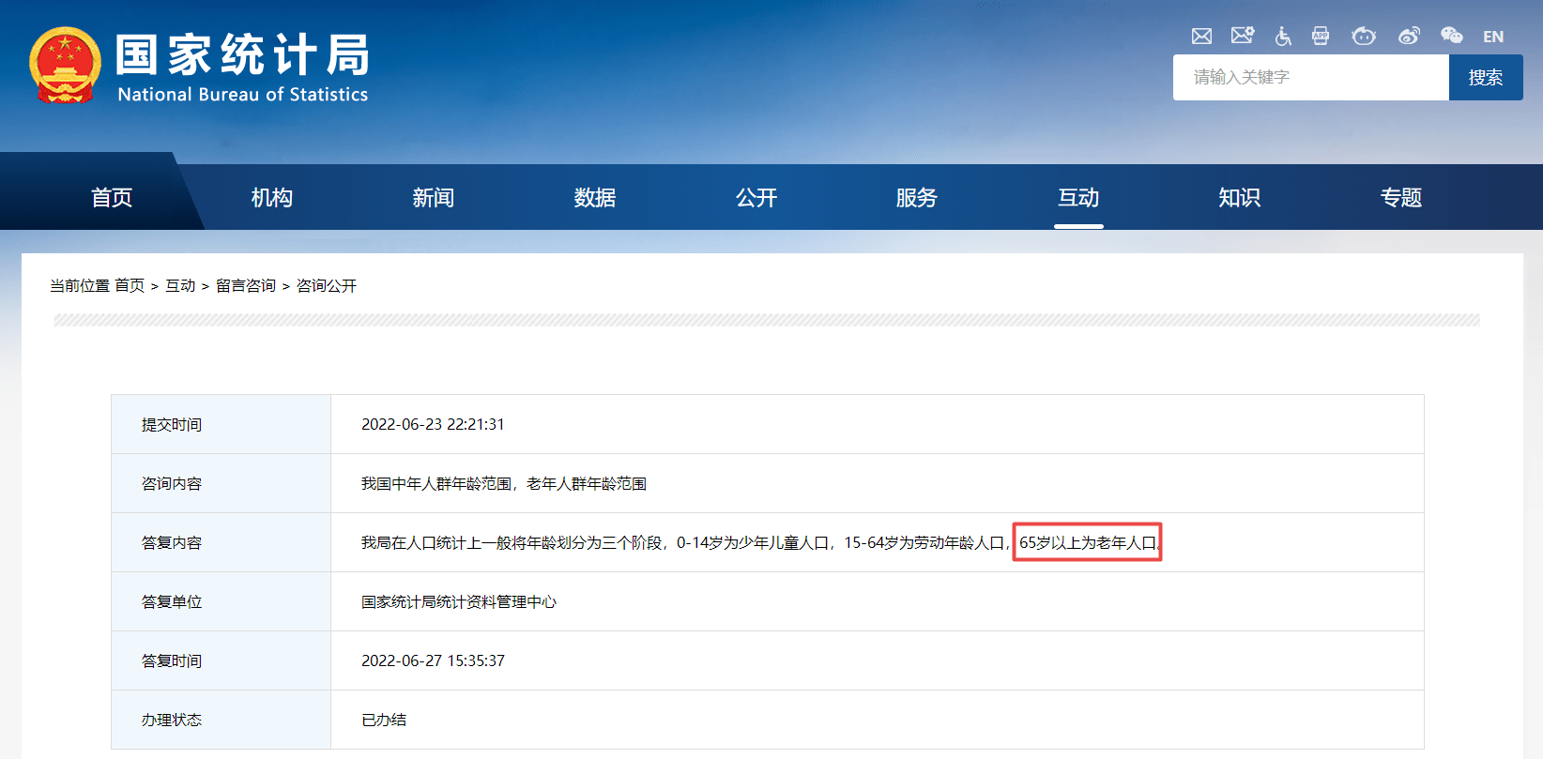The width and height of the screenshot is (1543, 759).
Task: Click the status value 已办结
Action: pyautogui.click(x=384, y=720)
